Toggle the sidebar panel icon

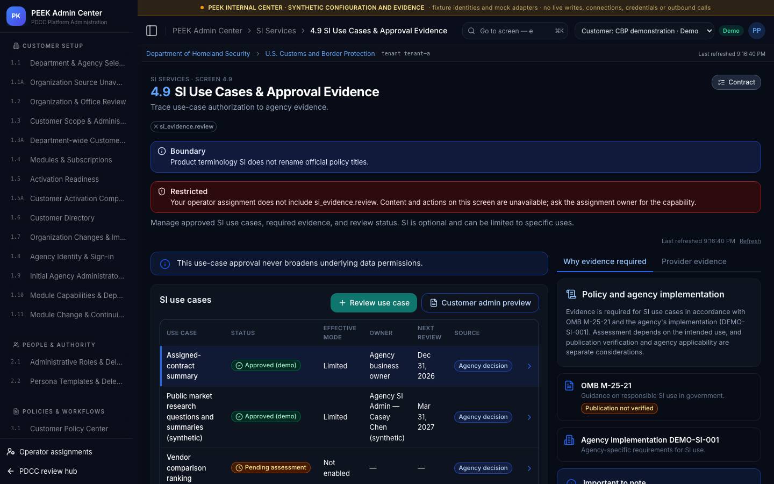tap(152, 31)
